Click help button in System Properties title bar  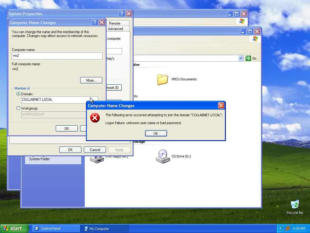[x=122, y=13]
